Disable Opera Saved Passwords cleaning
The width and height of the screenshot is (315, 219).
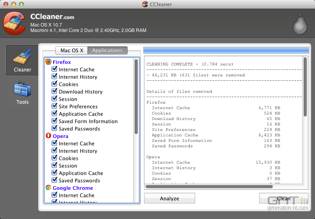54,180
